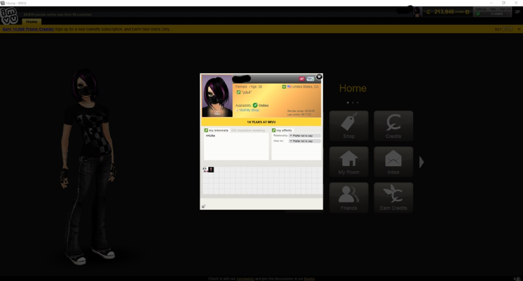Edit my affinity with the pencil icon
The width and height of the screenshot is (523, 281).
pos(274,130)
